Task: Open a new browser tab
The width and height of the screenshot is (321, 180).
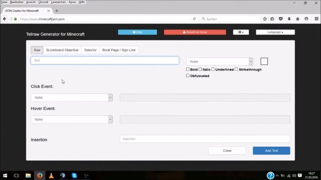Action: click(57, 11)
